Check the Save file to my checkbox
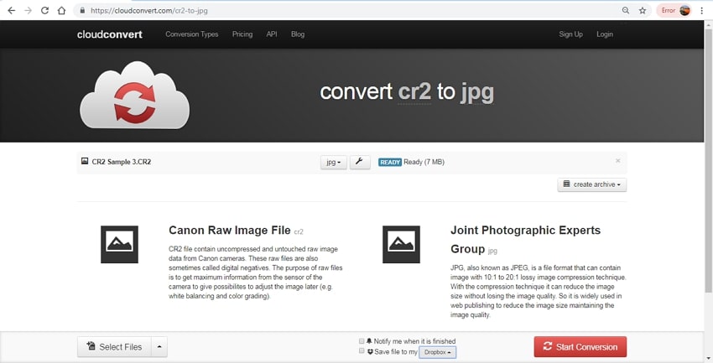 point(362,351)
